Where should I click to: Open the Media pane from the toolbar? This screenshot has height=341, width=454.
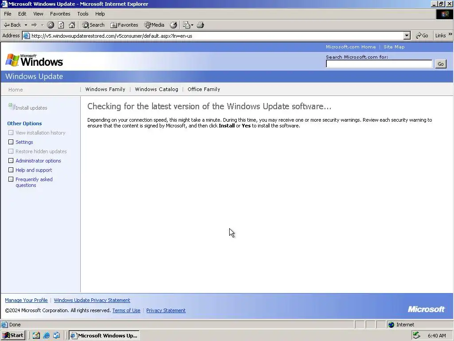[x=154, y=25]
